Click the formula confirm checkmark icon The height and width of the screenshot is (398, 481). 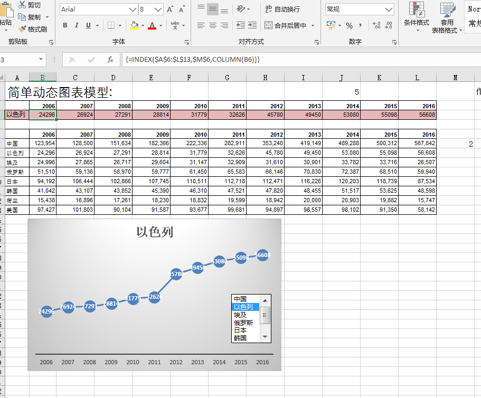point(91,60)
